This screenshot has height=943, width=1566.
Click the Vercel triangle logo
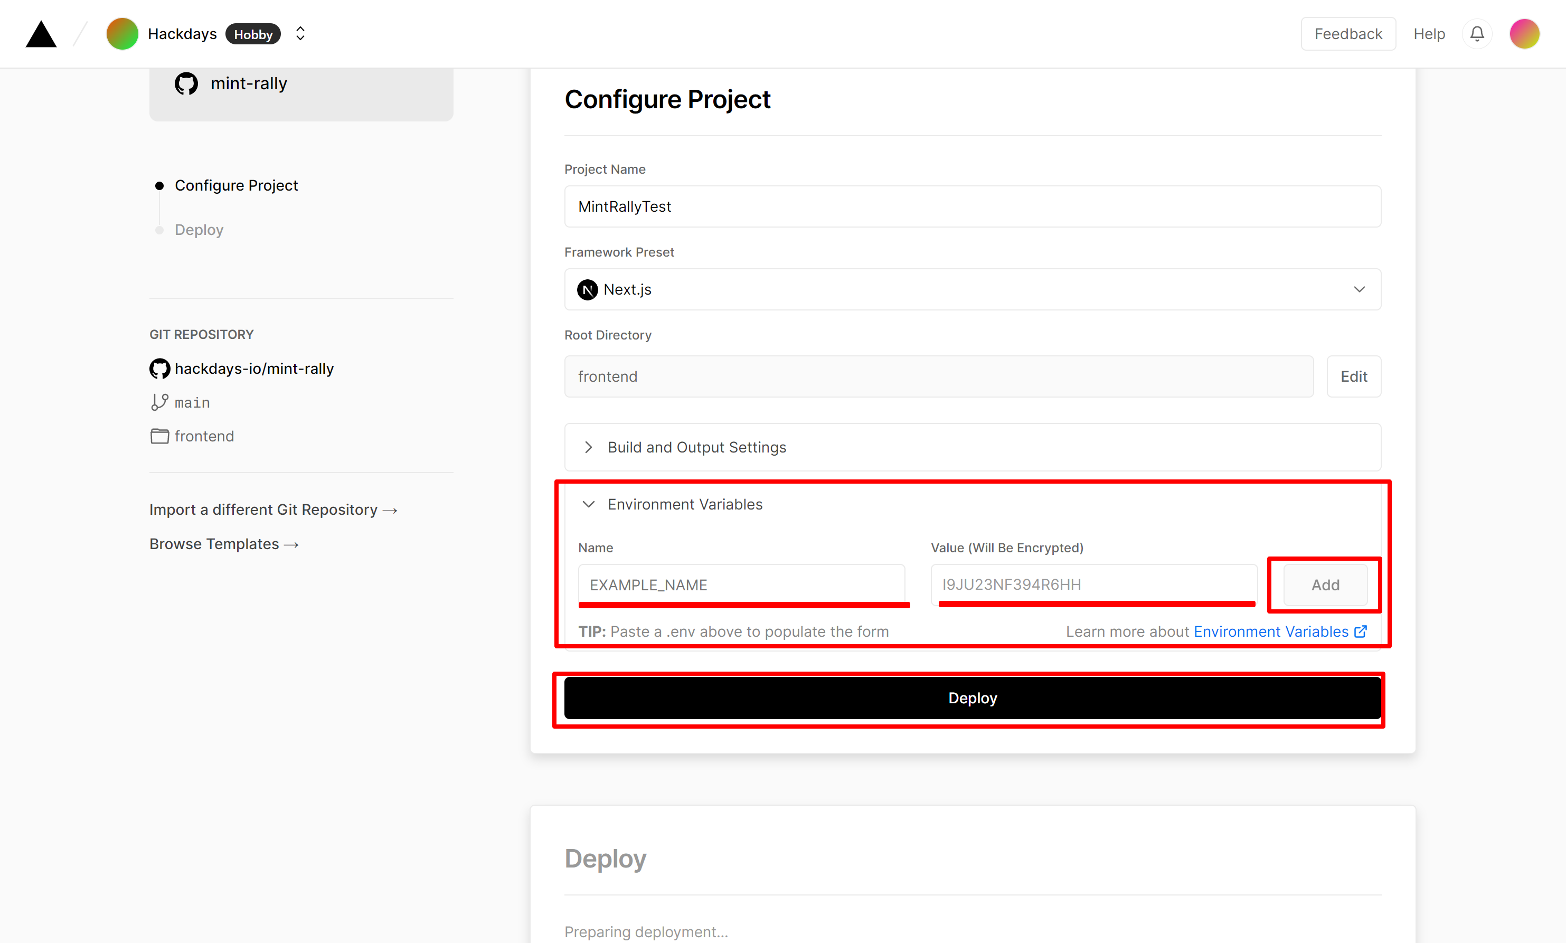41,34
